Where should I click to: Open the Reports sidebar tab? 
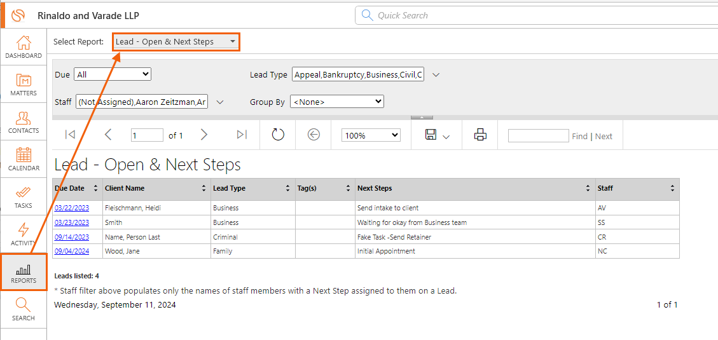pos(24,272)
